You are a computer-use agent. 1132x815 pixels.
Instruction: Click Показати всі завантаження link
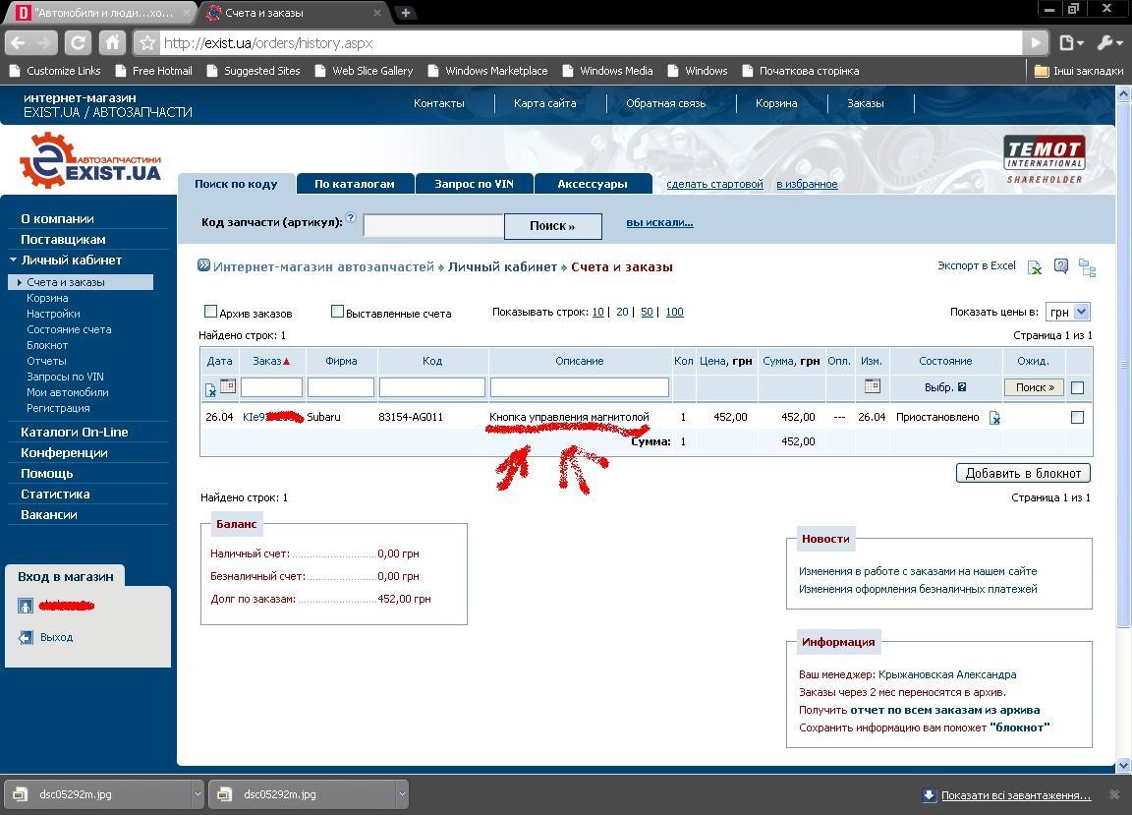(1016, 795)
